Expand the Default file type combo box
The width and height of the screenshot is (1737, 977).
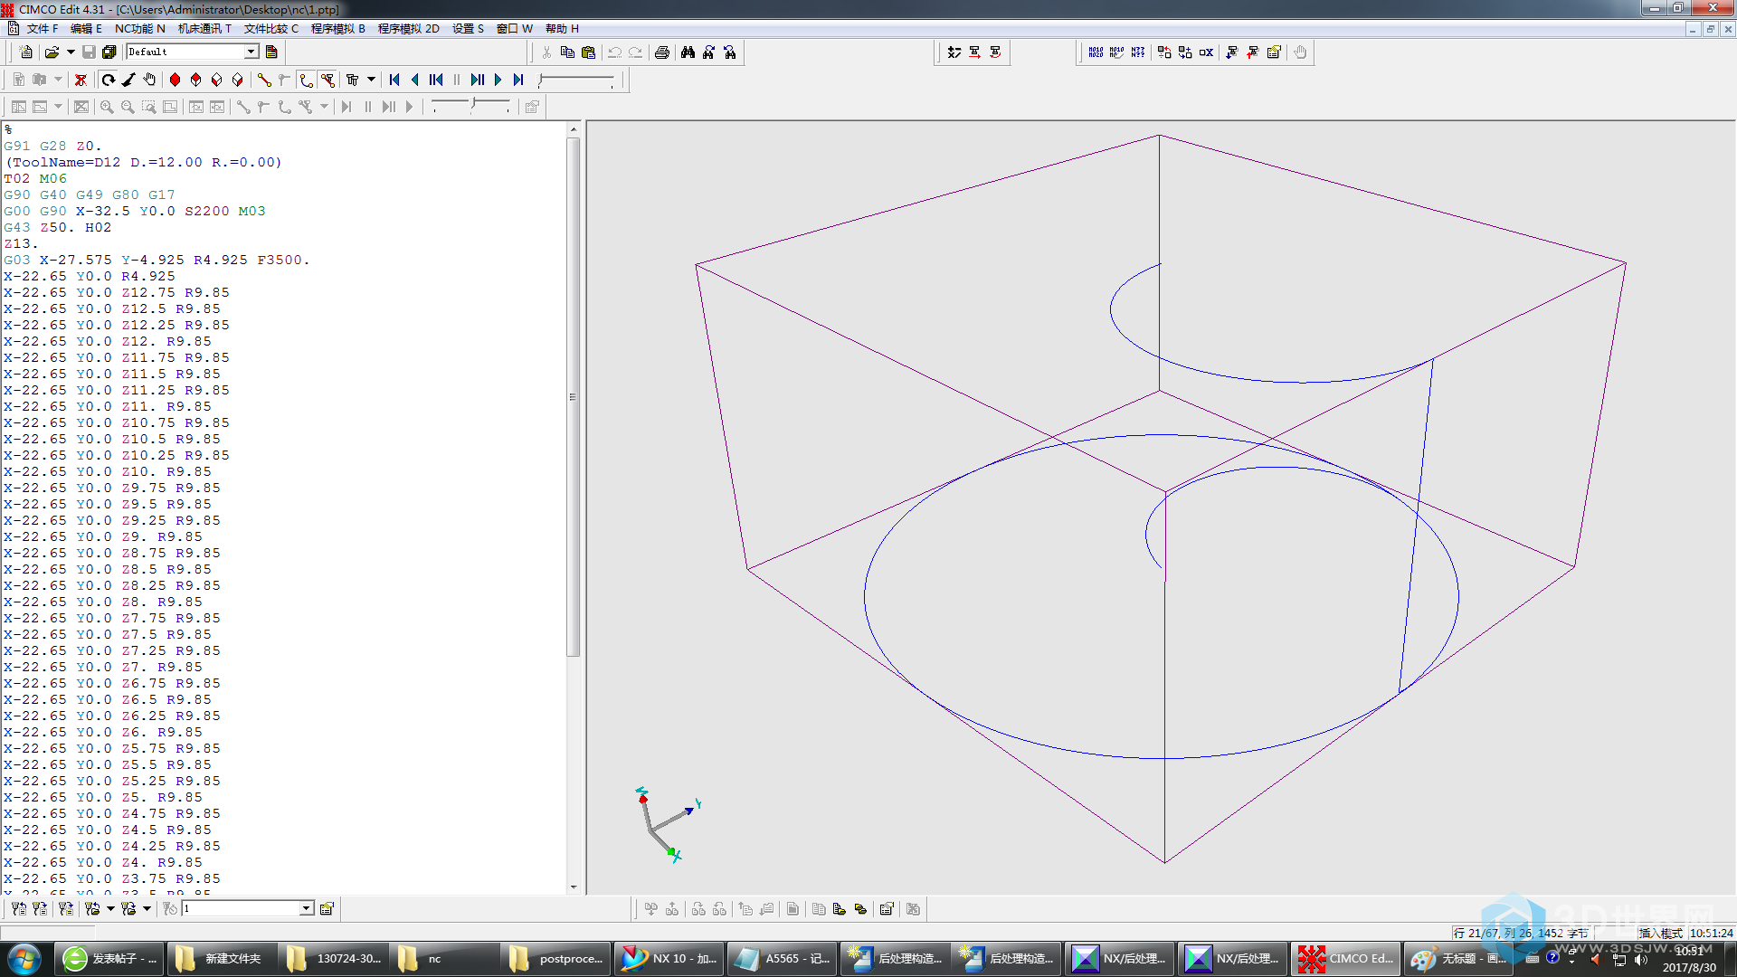(252, 52)
